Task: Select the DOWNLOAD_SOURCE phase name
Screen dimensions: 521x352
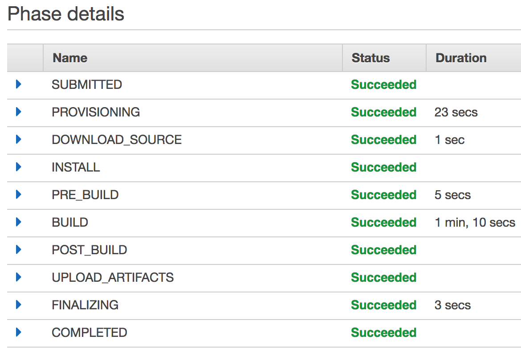Action: click(117, 140)
